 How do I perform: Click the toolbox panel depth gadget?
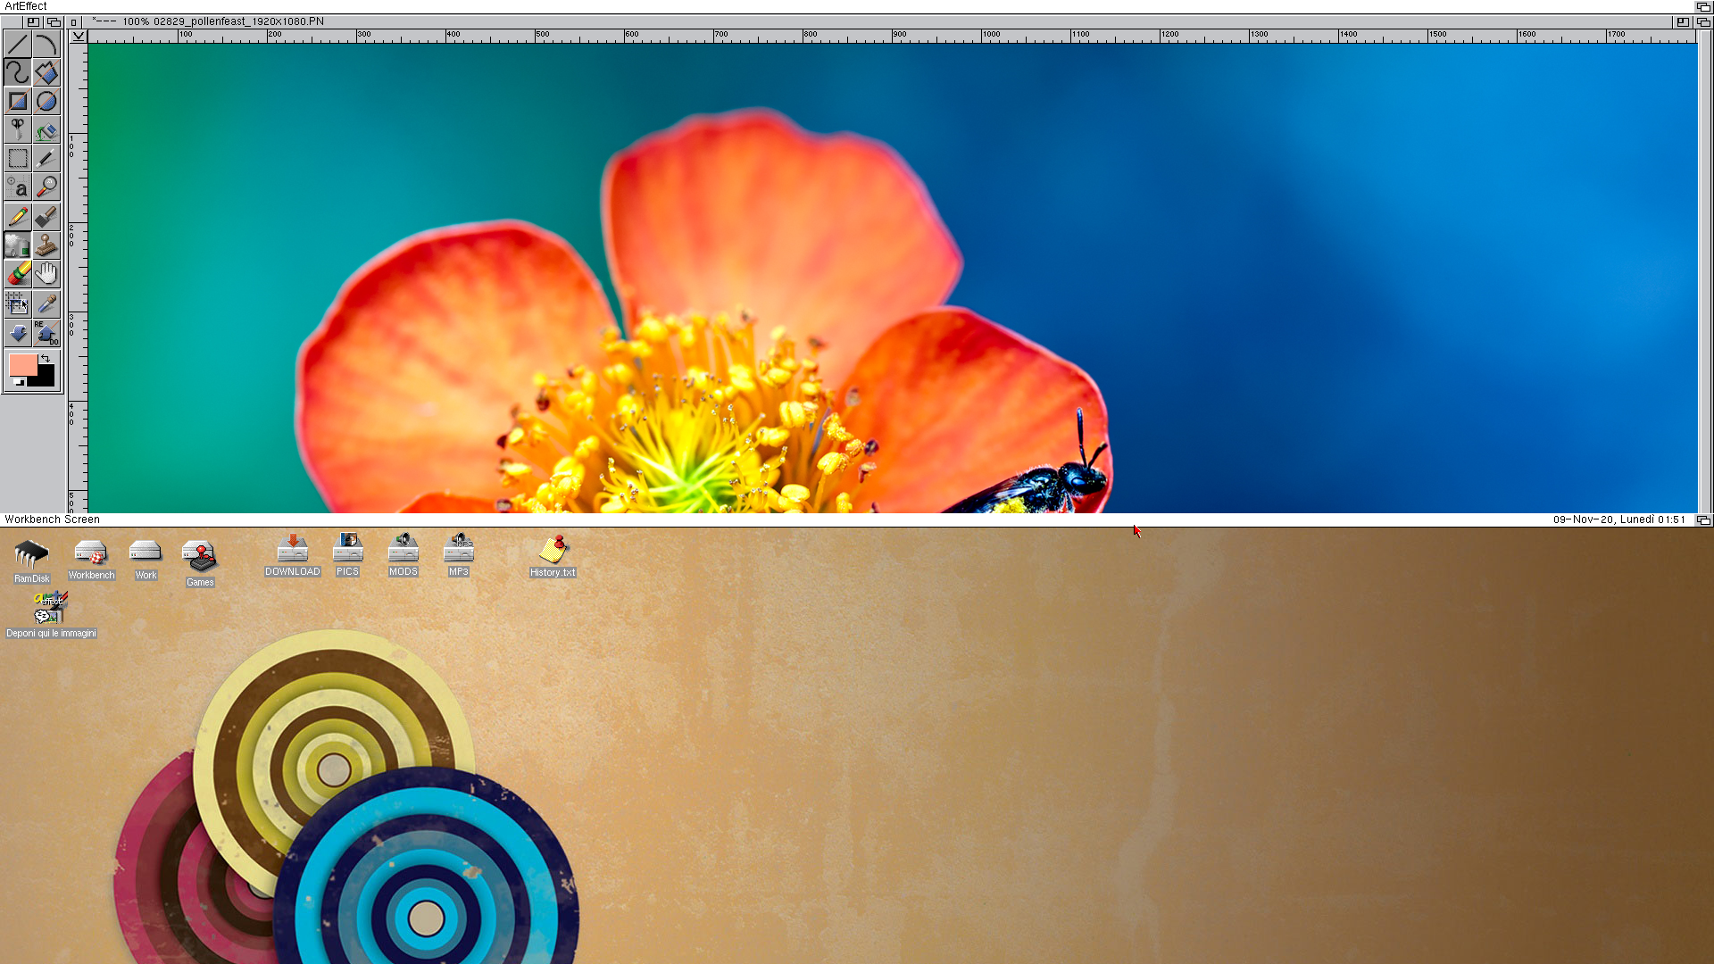point(54,21)
